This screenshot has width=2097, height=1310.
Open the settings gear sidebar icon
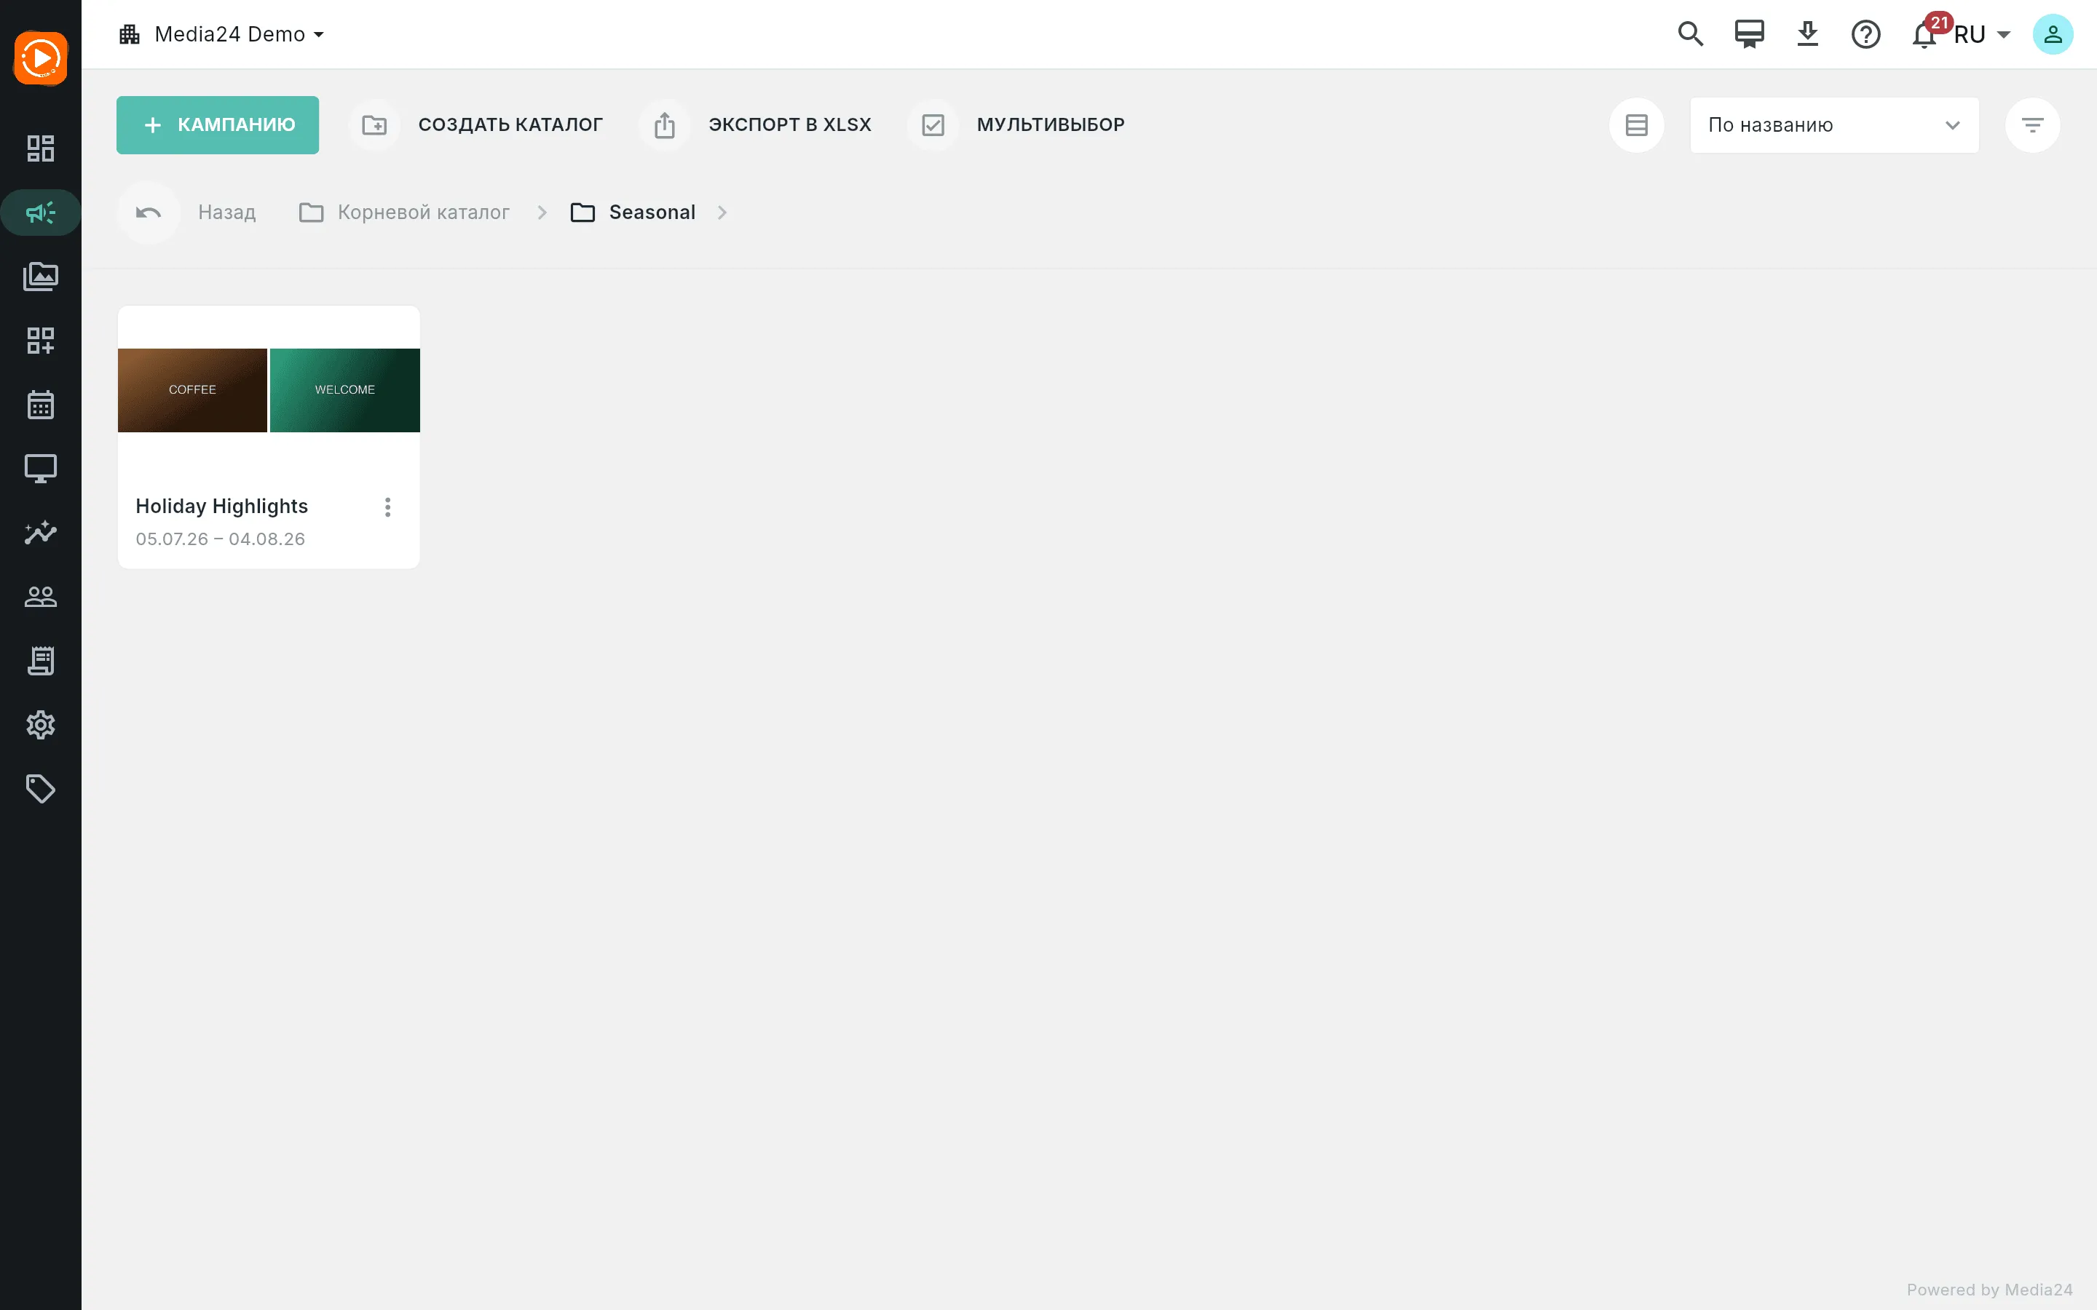pos(41,724)
